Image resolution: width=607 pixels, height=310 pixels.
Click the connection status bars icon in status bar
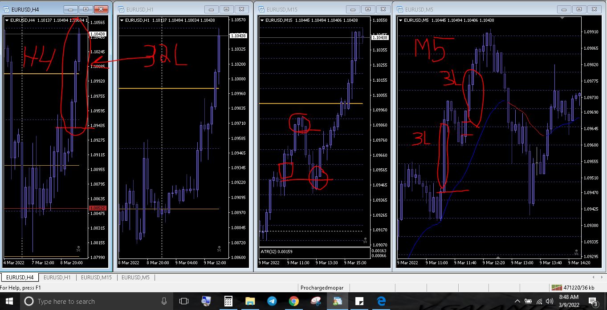(557, 287)
